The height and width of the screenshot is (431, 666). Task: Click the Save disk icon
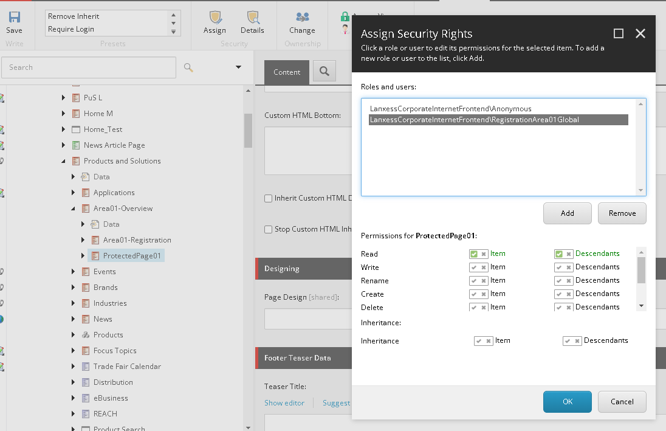(15, 17)
